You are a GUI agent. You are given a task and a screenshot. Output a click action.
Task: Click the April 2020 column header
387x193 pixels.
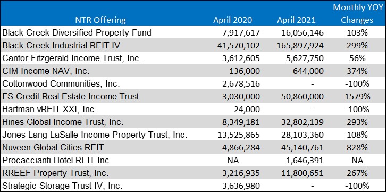point(232,20)
